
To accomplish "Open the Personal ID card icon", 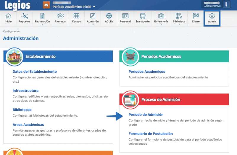I will (x=125, y=16).
